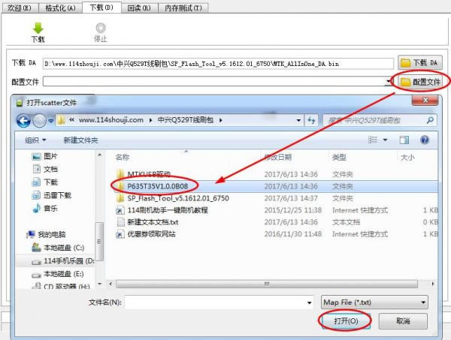451x340 pixels.
Task: Click the 2017/6/13 14:37 date cell
Action: point(291,198)
